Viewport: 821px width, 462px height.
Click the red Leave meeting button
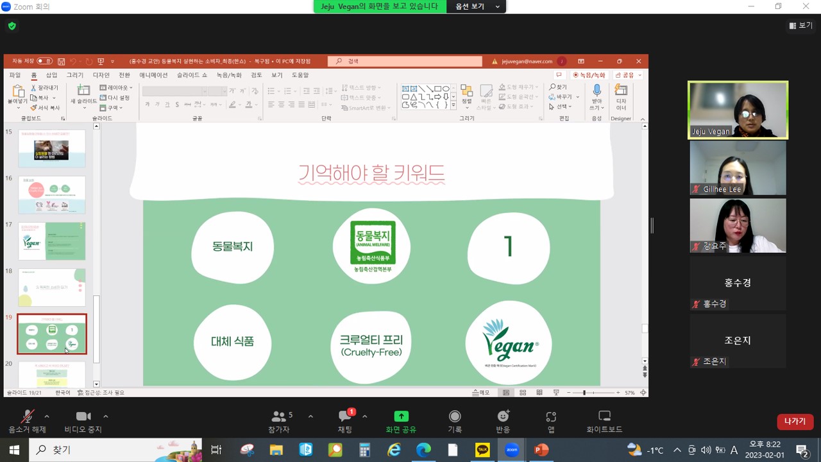click(x=795, y=422)
